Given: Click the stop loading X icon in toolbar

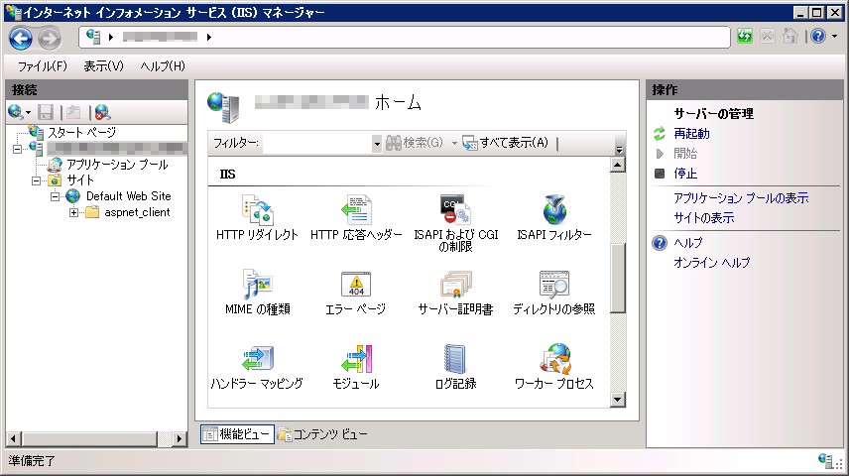Looking at the screenshot, I should pos(768,37).
